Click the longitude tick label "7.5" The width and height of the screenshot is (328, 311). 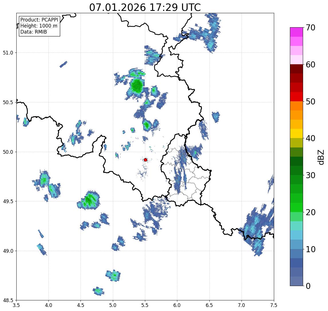point(274,305)
